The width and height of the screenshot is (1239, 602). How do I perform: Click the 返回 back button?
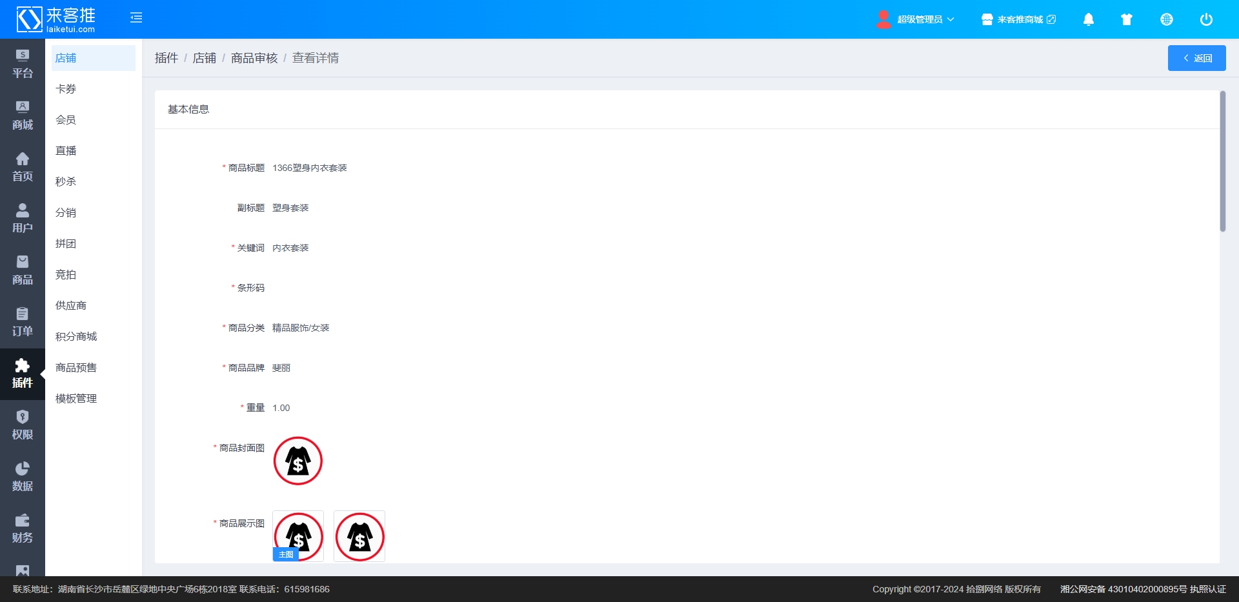1196,58
